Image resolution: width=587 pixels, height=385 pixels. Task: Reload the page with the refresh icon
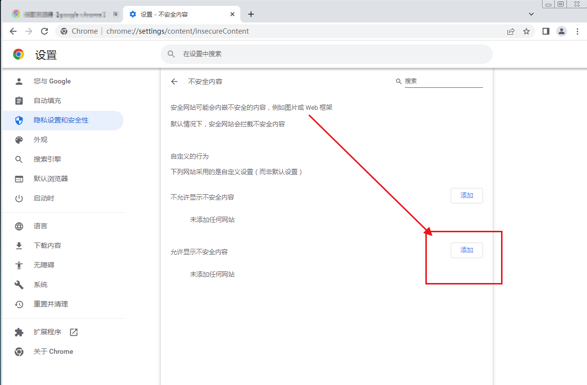(x=44, y=31)
